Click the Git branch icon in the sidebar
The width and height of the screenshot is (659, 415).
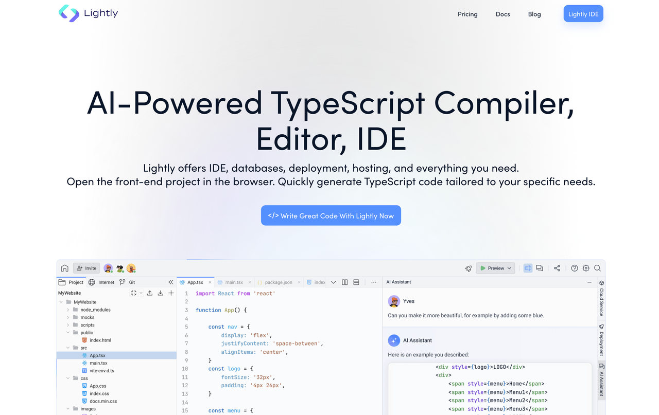pyautogui.click(x=123, y=282)
